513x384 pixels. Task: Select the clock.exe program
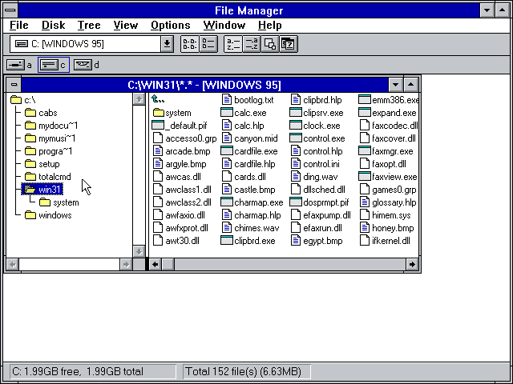pyautogui.click(x=315, y=126)
